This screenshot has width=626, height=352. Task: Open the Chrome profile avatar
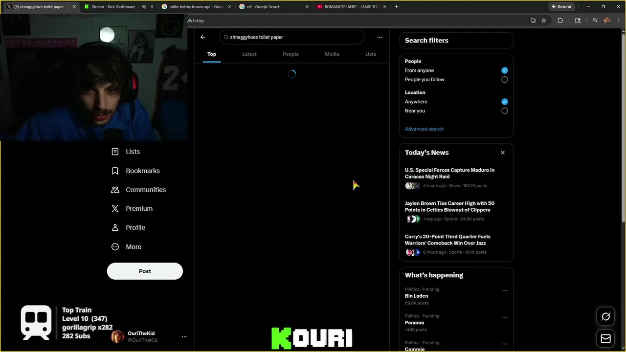pos(607,21)
